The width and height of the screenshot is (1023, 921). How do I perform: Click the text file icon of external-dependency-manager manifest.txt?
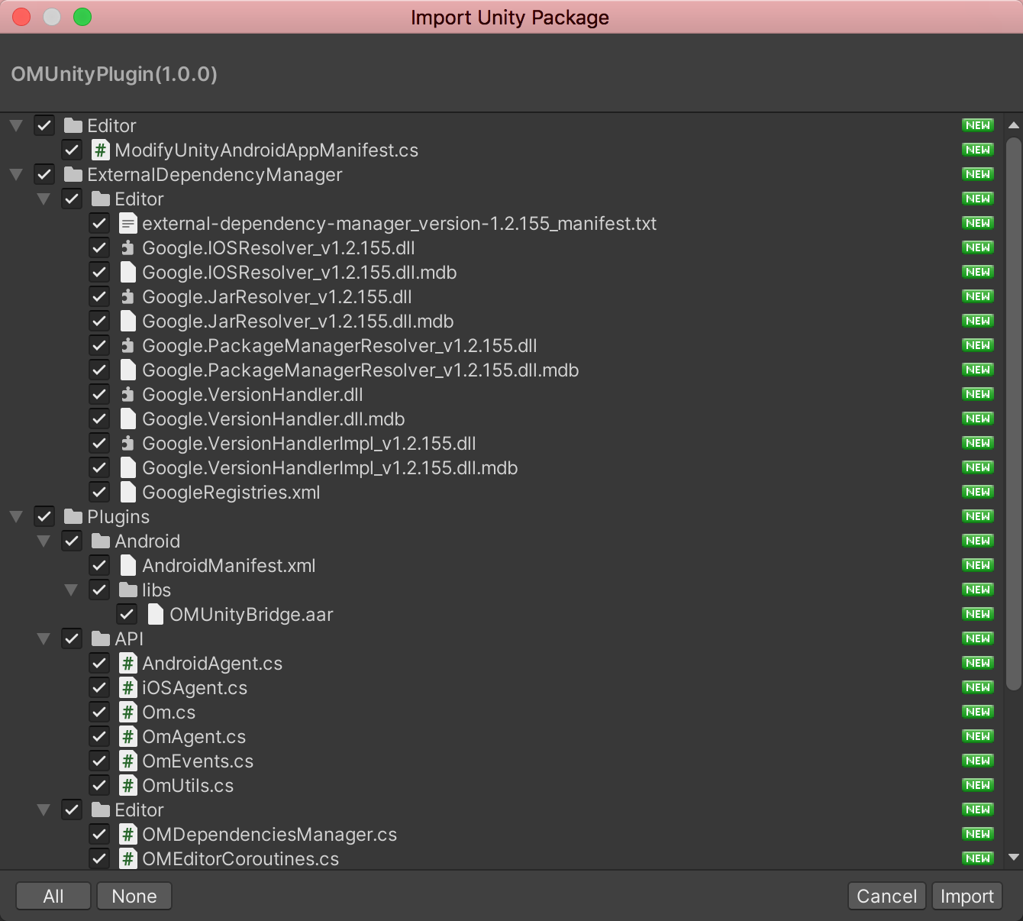point(128,224)
